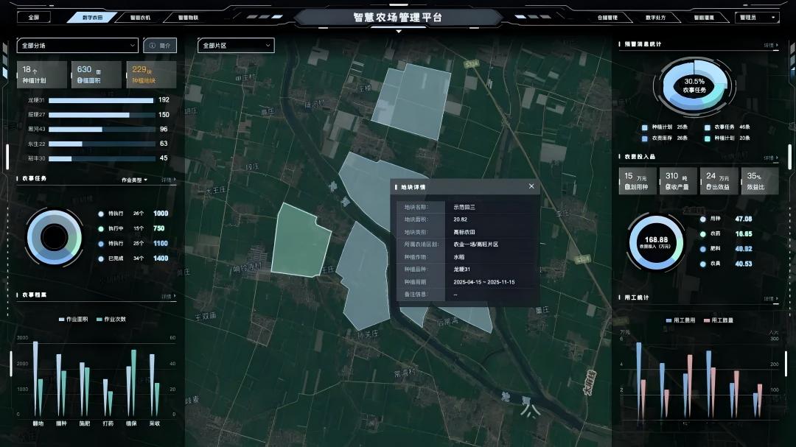
Task: Click the 出效益 card icon
Action: tap(708, 189)
